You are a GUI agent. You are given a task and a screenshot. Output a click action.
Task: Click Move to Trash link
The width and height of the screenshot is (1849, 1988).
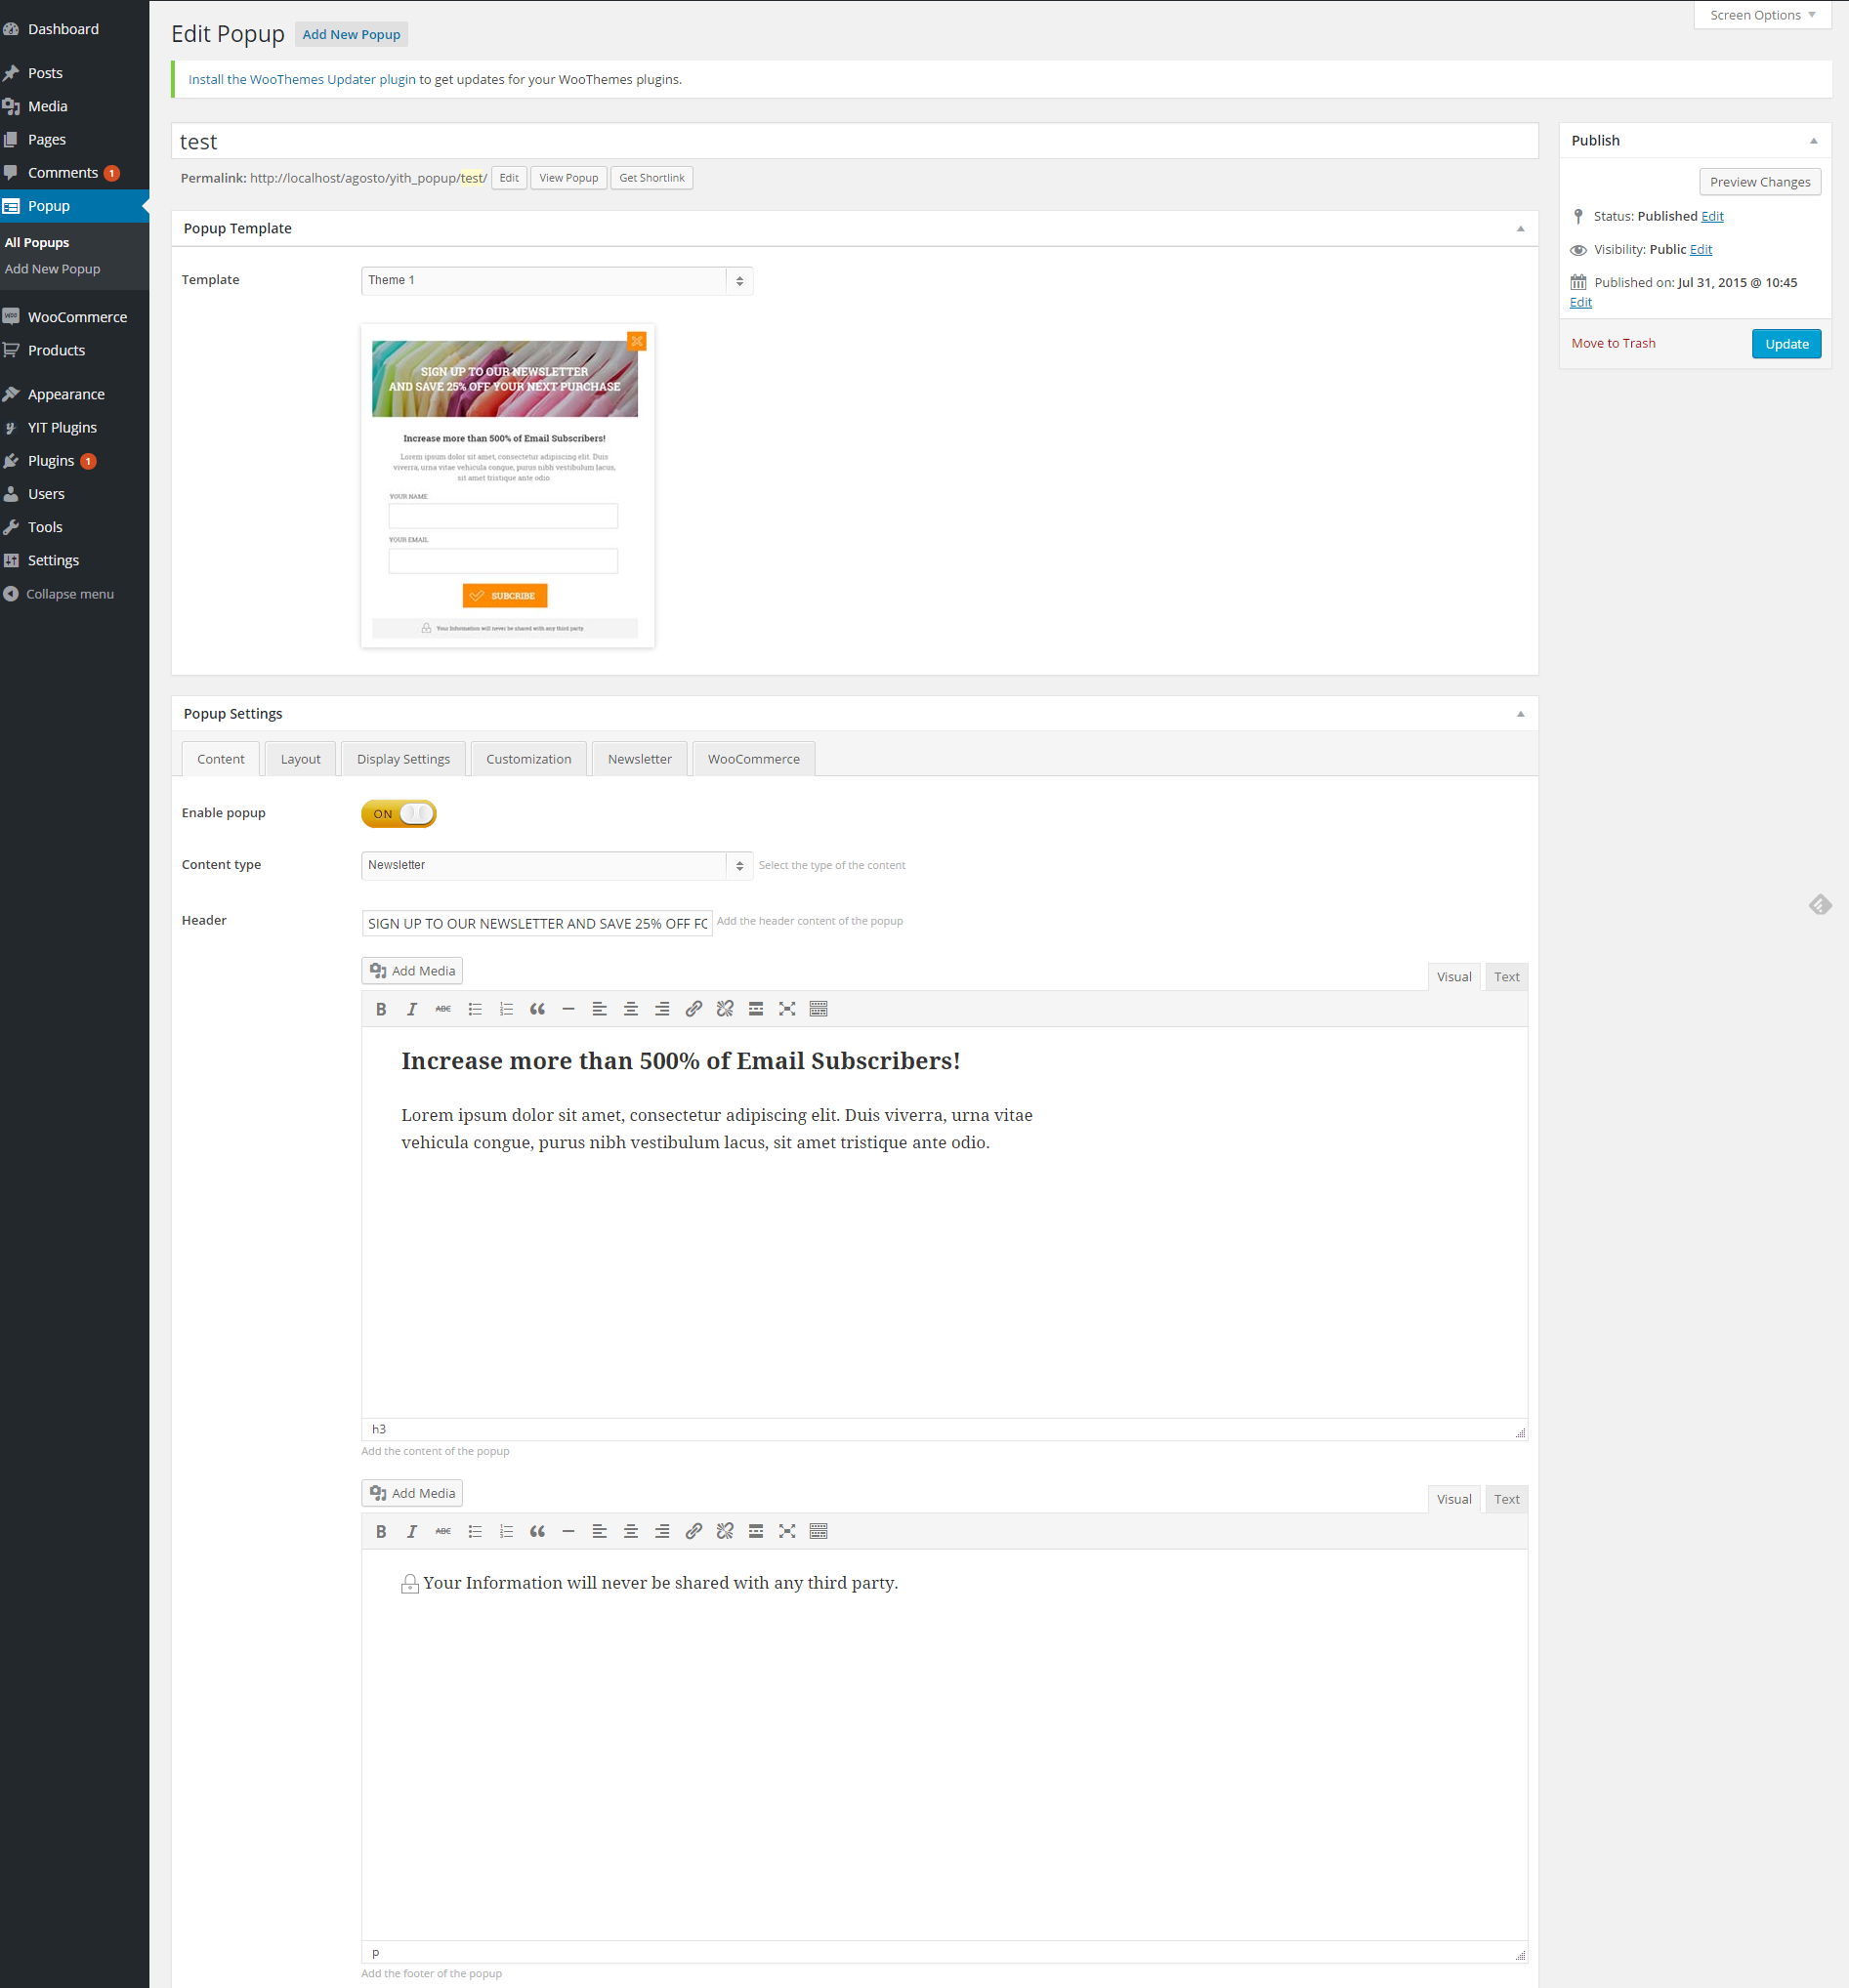pyautogui.click(x=1613, y=343)
